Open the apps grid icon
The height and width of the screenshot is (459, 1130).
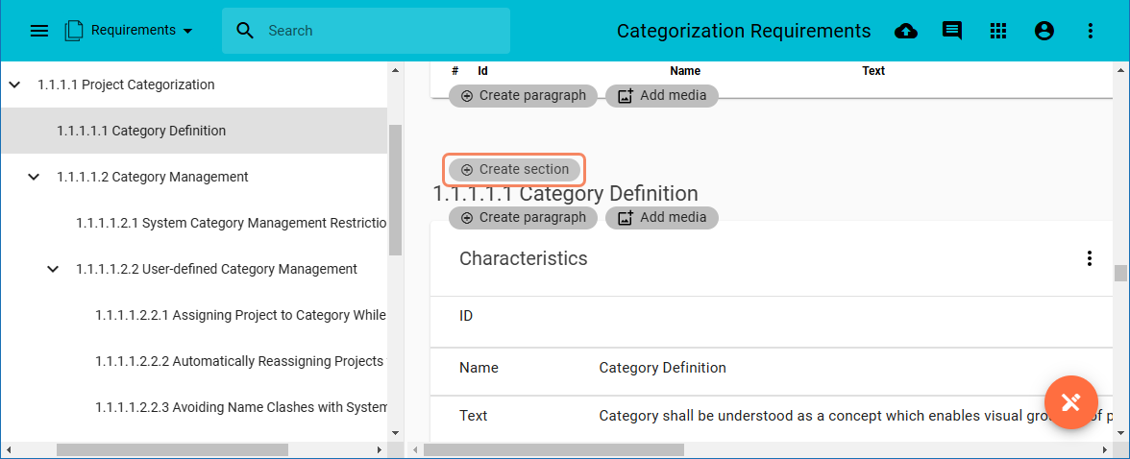coord(997,31)
